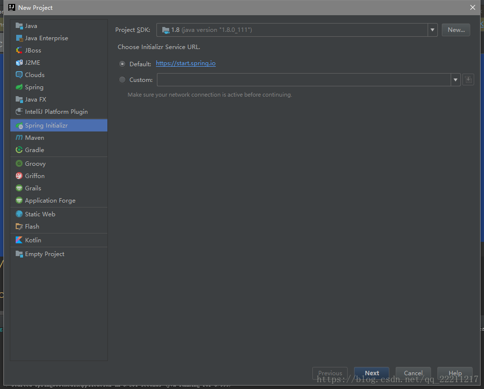Select the Griffon icon

click(x=19, y=176)
